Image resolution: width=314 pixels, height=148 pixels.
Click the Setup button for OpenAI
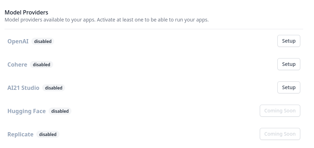click(289, 41)
